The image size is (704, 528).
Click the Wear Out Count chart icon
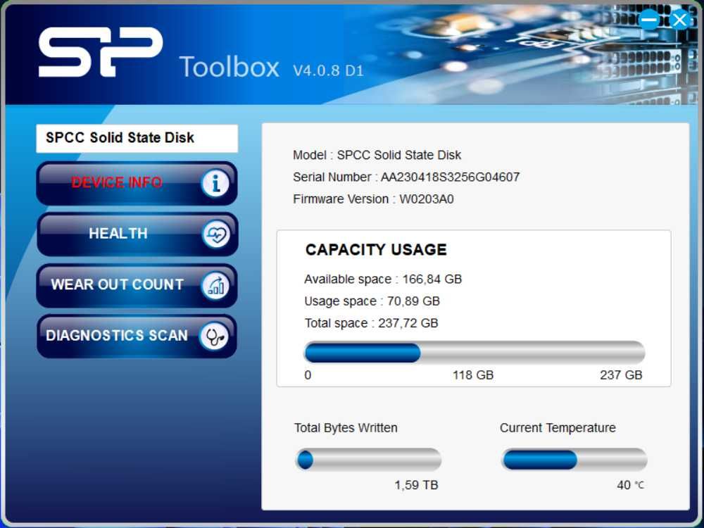click(215, 286)
